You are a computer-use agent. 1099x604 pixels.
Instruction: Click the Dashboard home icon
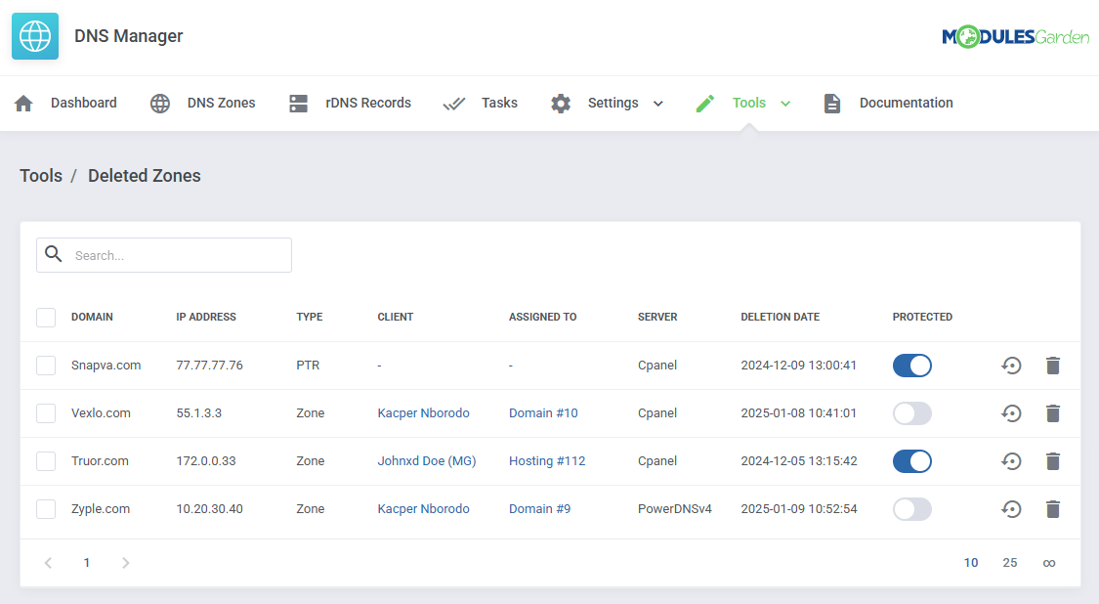[x=23, y=104]
